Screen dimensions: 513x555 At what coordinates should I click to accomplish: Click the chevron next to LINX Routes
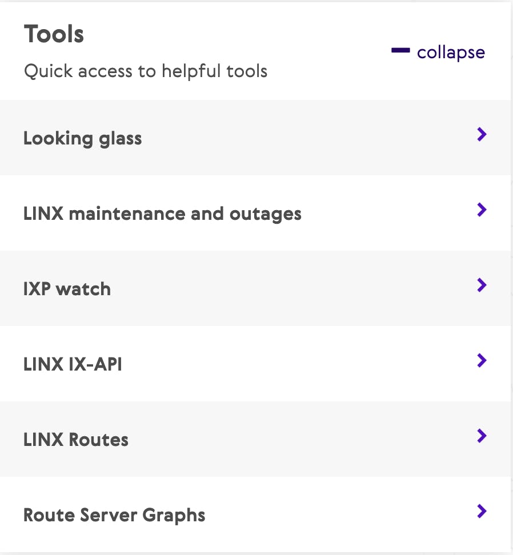pyautogui.click(x=482, y=436)
